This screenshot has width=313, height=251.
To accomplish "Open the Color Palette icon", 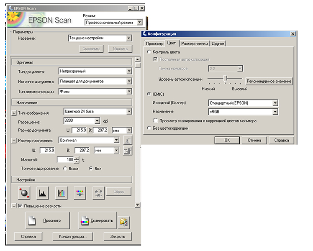I will (99, 193).
